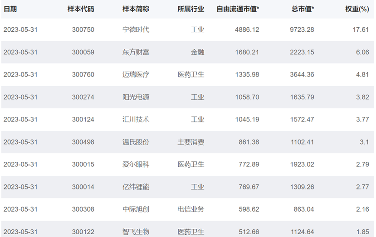Click free-float value 598.62
Image resolution: width=376 pixels, height=237 pixels.
(x=249, y=209)
